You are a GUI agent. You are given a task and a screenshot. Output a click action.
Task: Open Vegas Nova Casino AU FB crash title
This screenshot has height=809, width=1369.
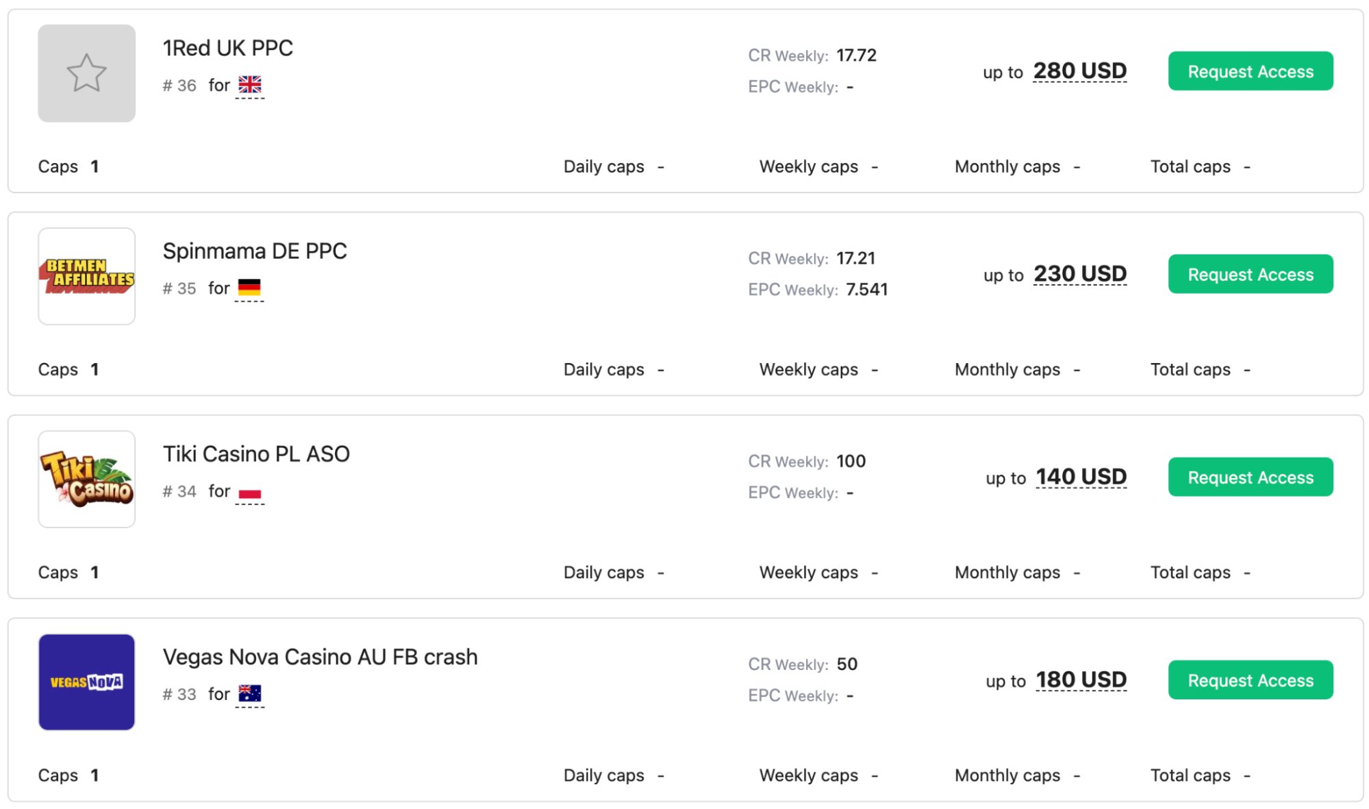tap(320, 656)
